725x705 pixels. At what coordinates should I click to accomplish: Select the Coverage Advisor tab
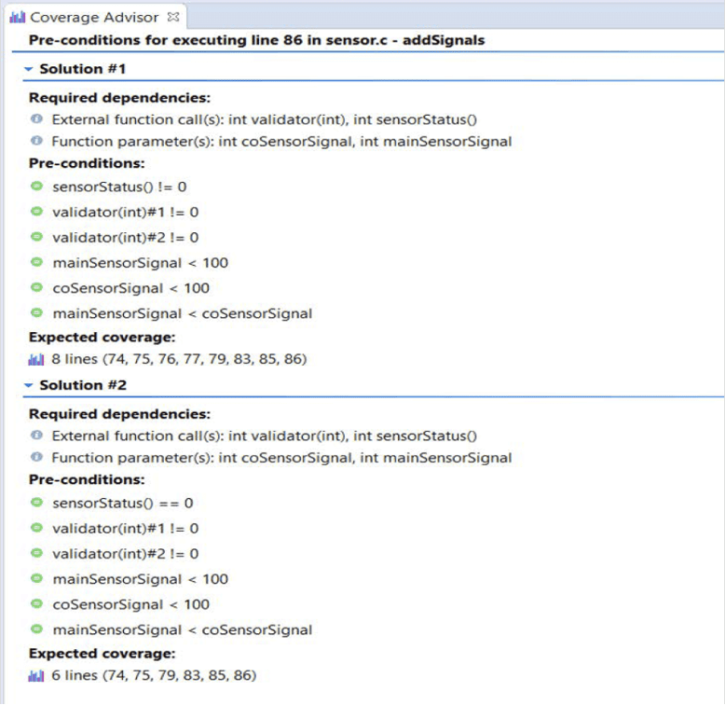(94, 17)
